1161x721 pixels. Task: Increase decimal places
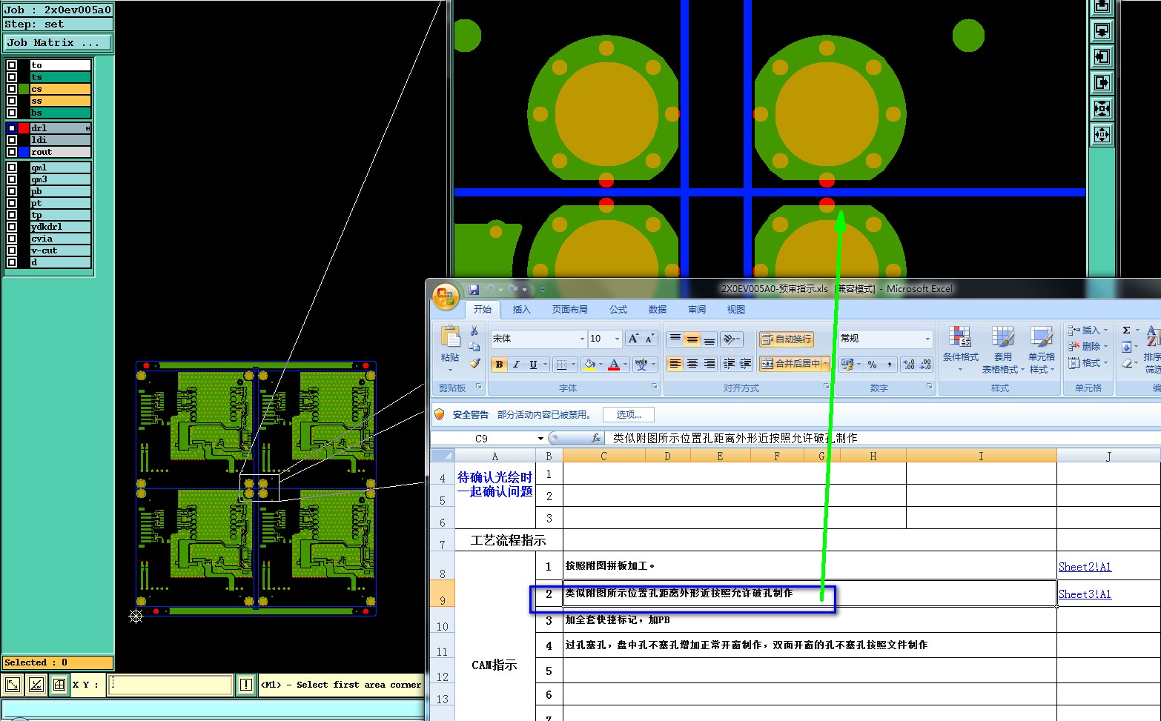909,364
